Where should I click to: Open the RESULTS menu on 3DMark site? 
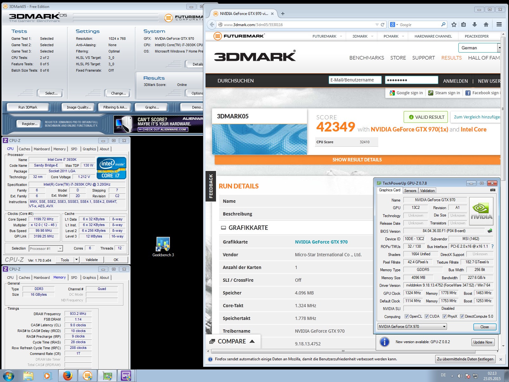pyautogui.click(x=451, y=58)
